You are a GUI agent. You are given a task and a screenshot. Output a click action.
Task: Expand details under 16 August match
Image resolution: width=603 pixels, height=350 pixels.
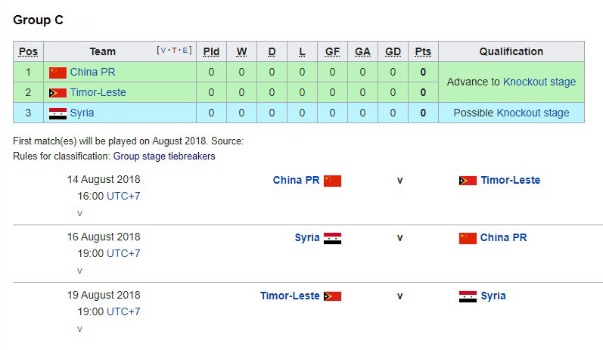tap(79, 271)
